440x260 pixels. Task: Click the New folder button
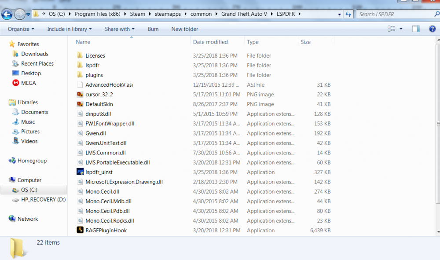pyautogui.click(x=185, y=29)
